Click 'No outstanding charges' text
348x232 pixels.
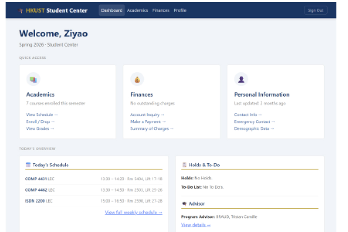coord(153,103)
